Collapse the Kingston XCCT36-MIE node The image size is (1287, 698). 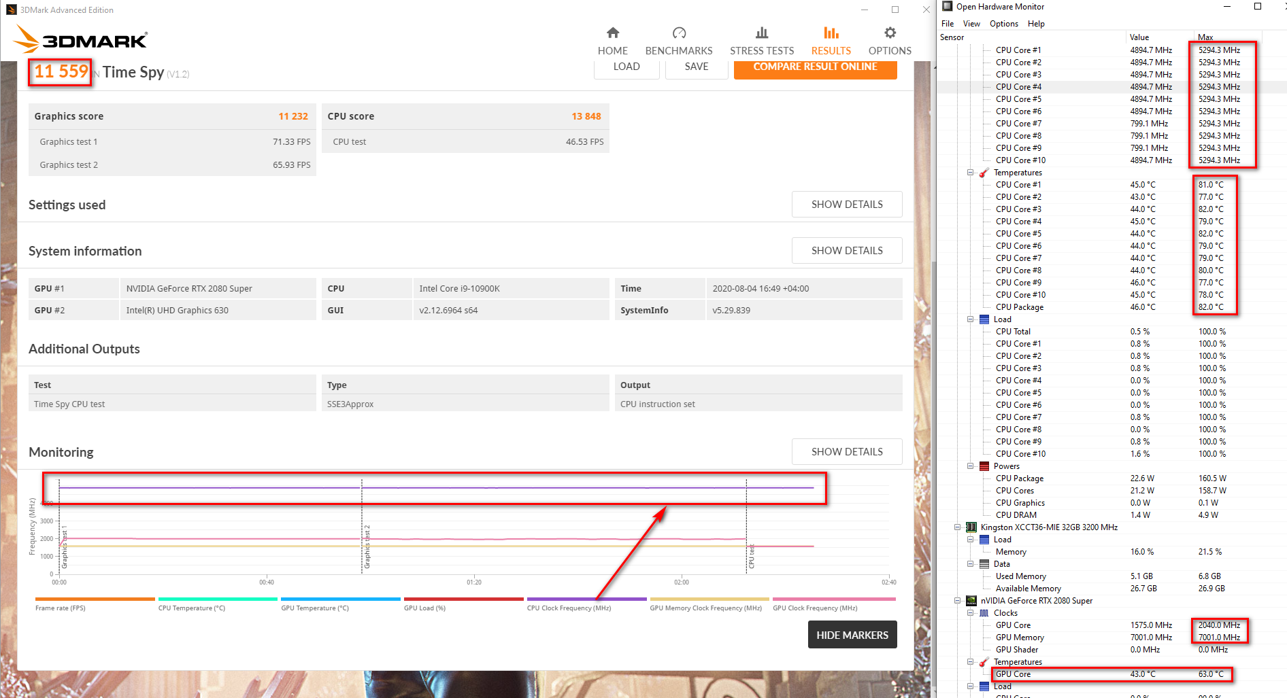958,527
